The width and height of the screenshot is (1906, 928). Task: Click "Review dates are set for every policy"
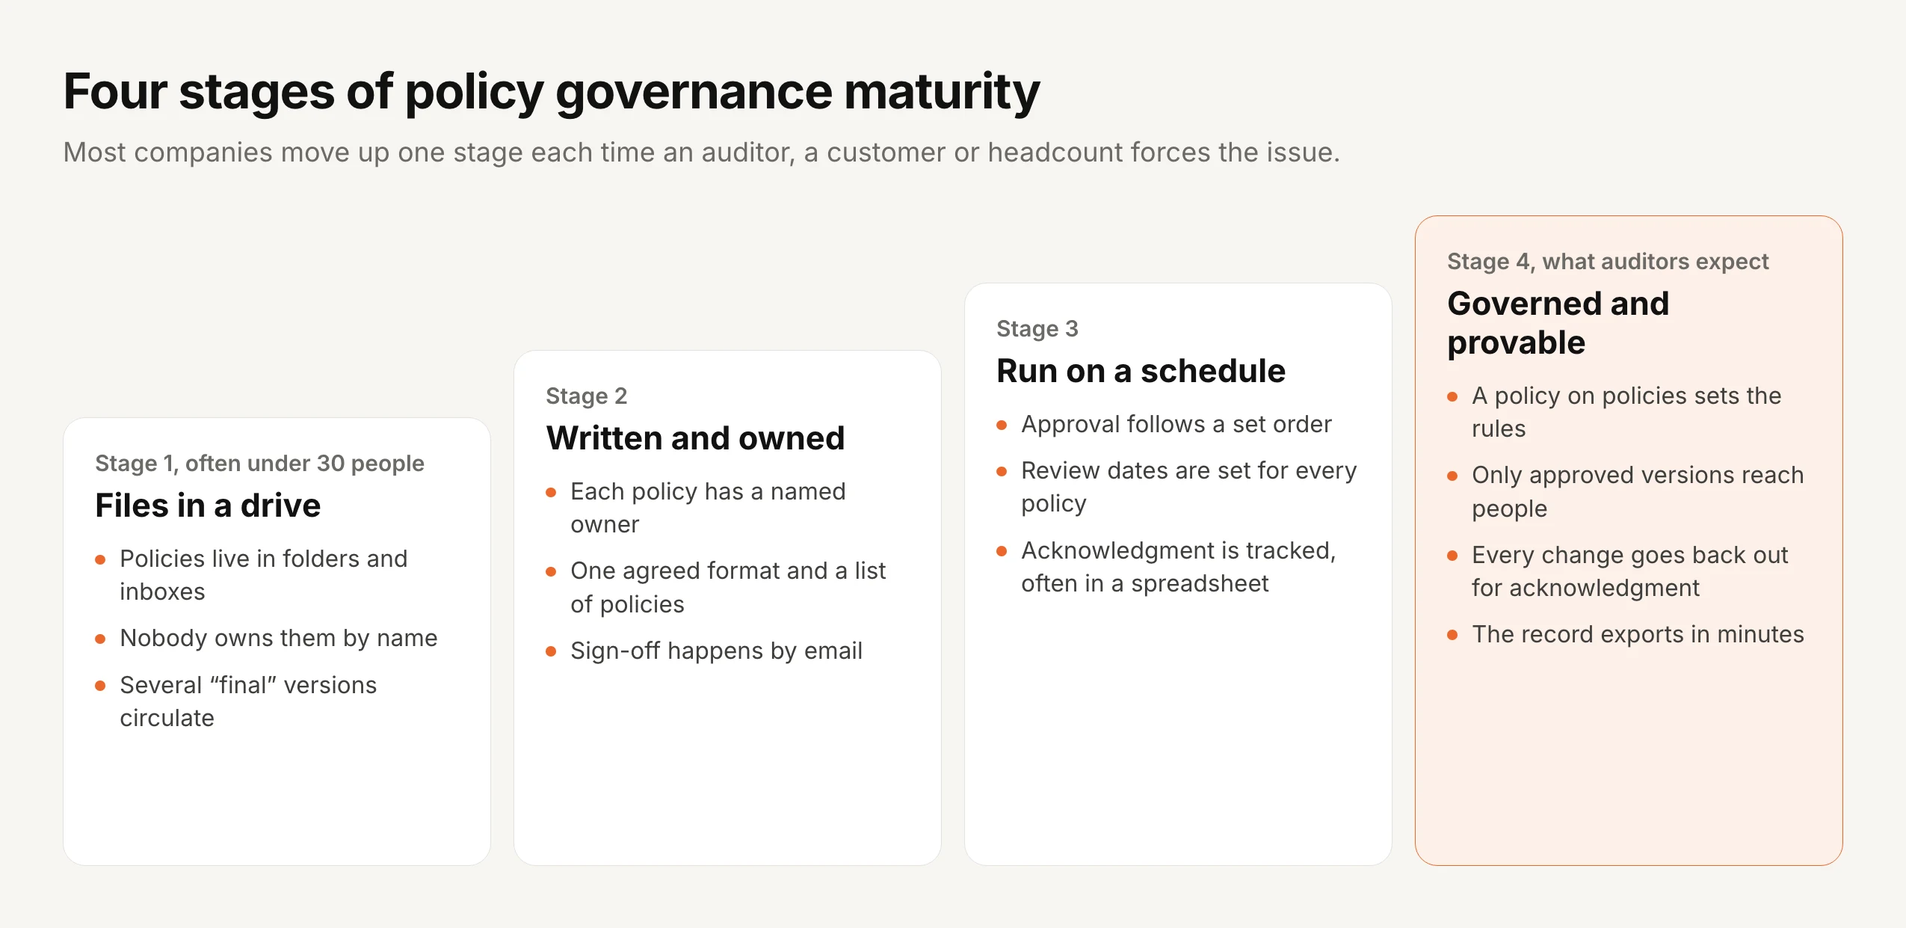click(x=1188, y=487)
